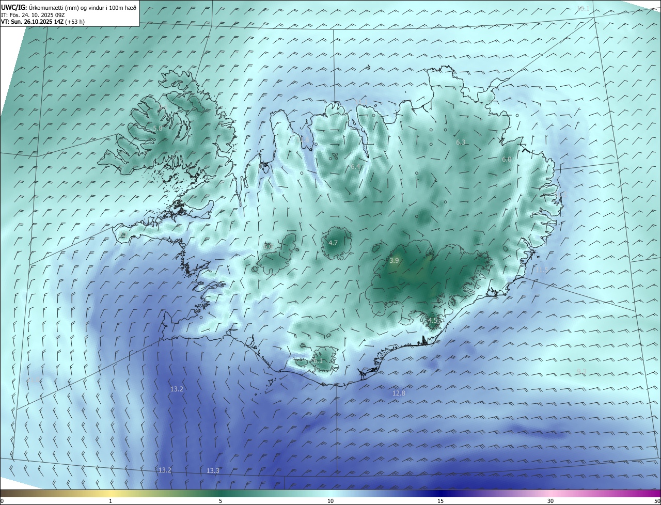Screen dimensions: 661x505
Task: Click the 11.5 value off the east coast
Action: pyautogui.click(x=542, y=270)
